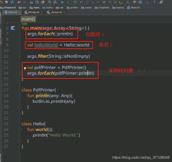Click the Copy icon in toolbar
The height and width of the screenshot is (162, 172).
pos(37,2)
